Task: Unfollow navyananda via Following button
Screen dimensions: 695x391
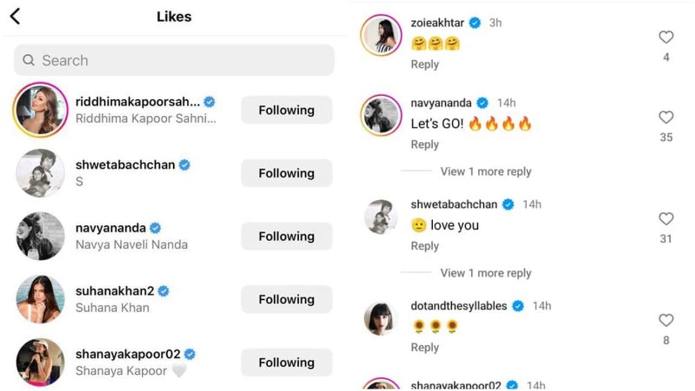Action: pos(286,236)
